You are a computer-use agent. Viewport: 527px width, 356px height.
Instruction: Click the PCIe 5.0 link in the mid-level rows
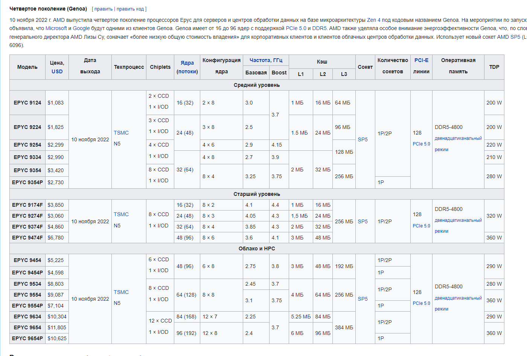[x=421, y=144]
